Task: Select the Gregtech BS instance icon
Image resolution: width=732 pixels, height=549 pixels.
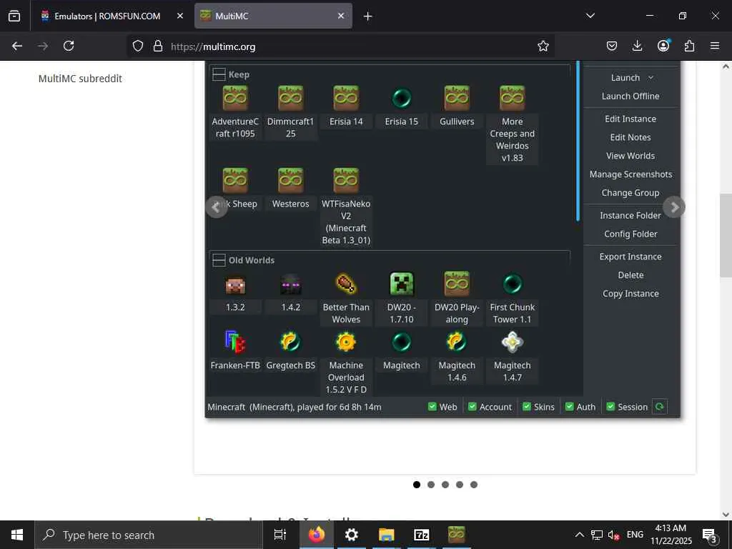Action: [x=290, y=342]
